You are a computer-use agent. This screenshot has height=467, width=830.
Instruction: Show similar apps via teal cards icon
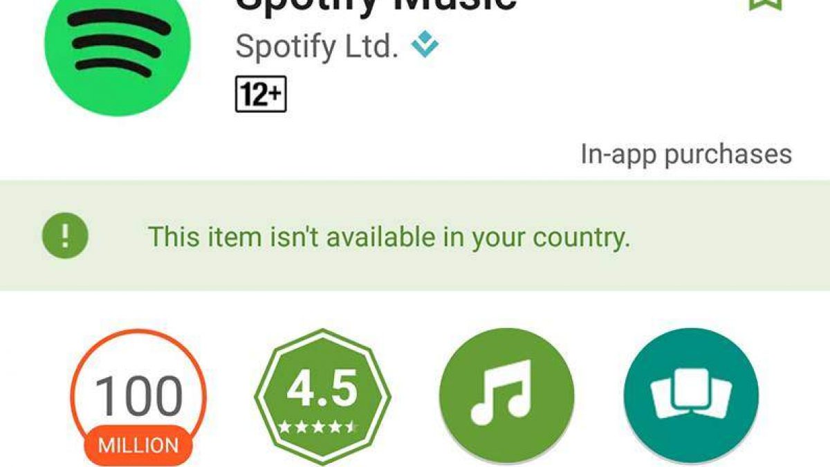[691, 396]
